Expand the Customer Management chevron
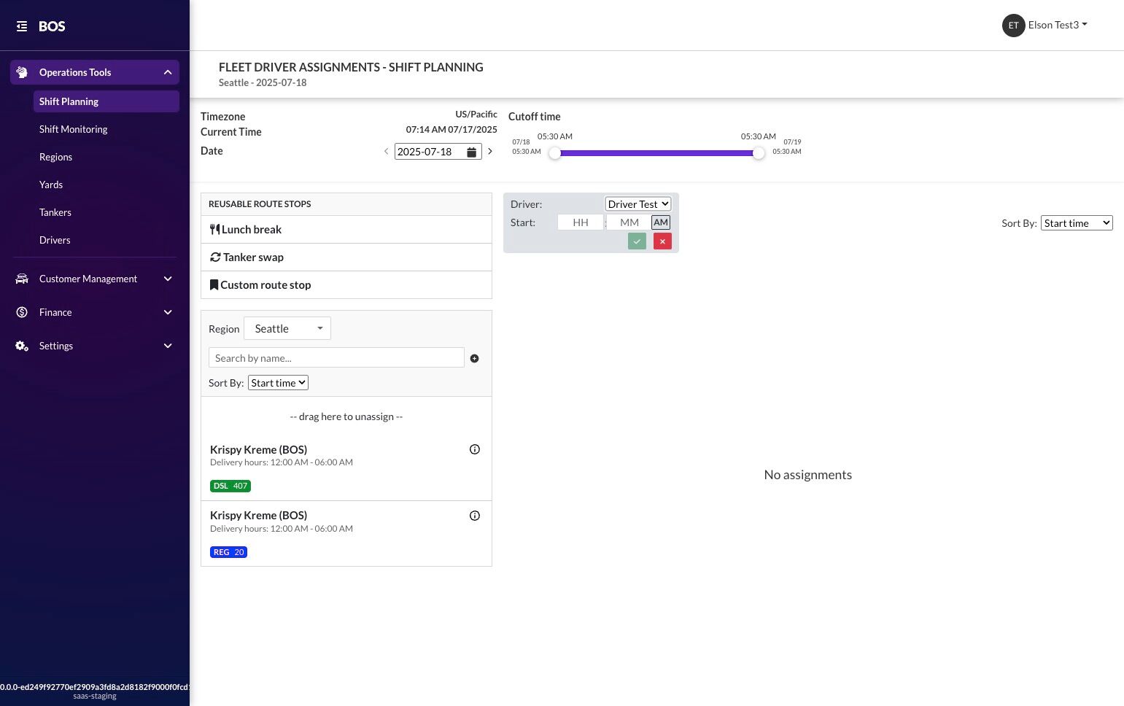Viewport: 1124px width, 706px height. (168, 279)
